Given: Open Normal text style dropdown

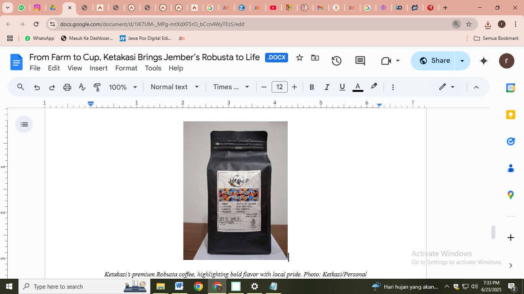Looking at the screenshot, I should pyautogui.click(x=175, y=87).
